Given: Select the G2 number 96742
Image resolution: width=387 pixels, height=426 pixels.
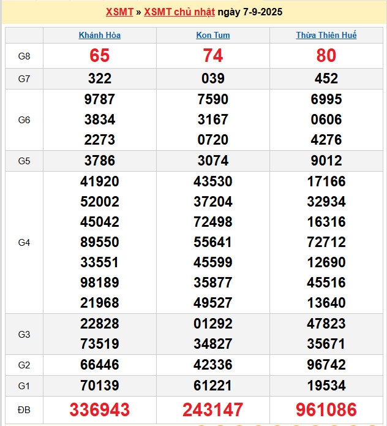Looking at the screenshot, I should 326,365.
